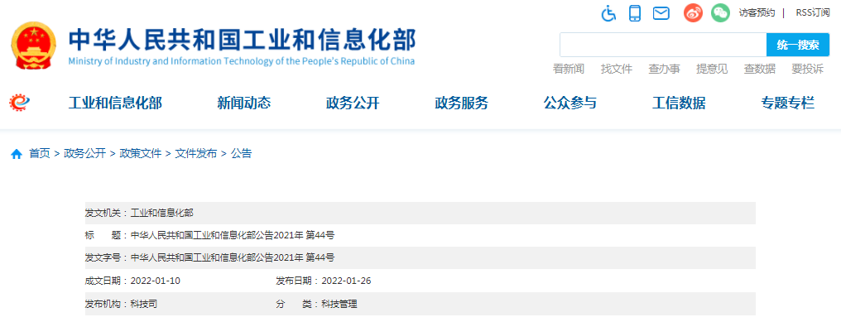Go to 政策文件 in breadcrumb
This screenshot has width=841, height=322.
(141, 154)
